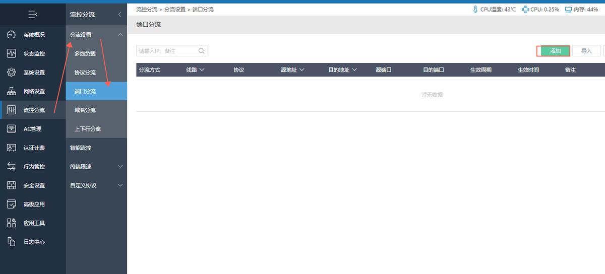Viewport: 605px width, 274px height.
Task: Focus the IP/备注 search input field
Action: click(x=166, y=51)
